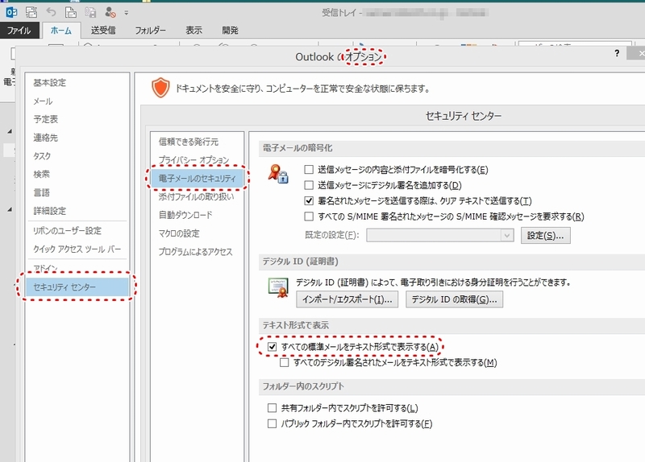Click the 設定(S)... button
The width and height of the screenshot is (645, 462).
[x=546, y=235]
